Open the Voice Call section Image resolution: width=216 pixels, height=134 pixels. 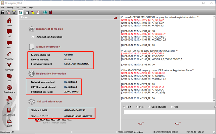[9, 56]
